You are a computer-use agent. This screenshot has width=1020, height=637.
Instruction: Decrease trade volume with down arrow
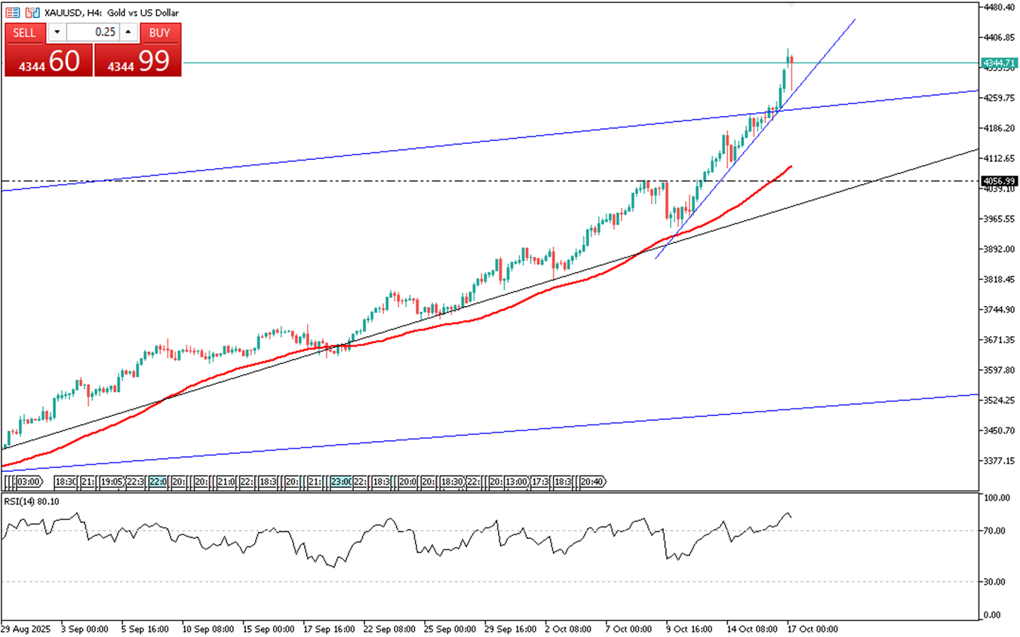(57, 32)
